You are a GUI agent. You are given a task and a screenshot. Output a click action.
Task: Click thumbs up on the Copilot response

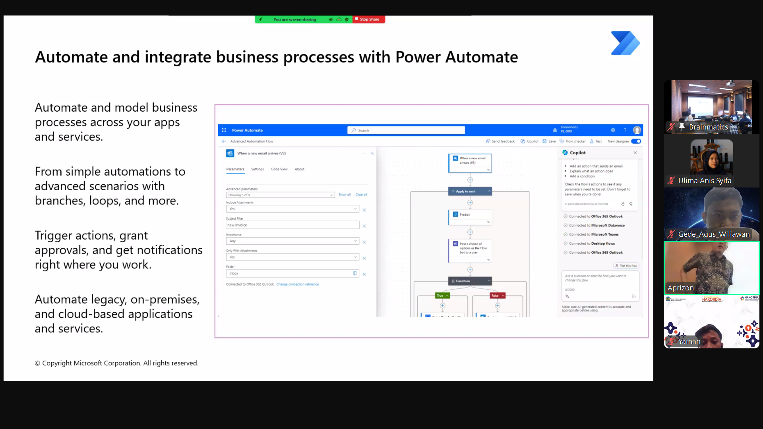pos(623,204)
